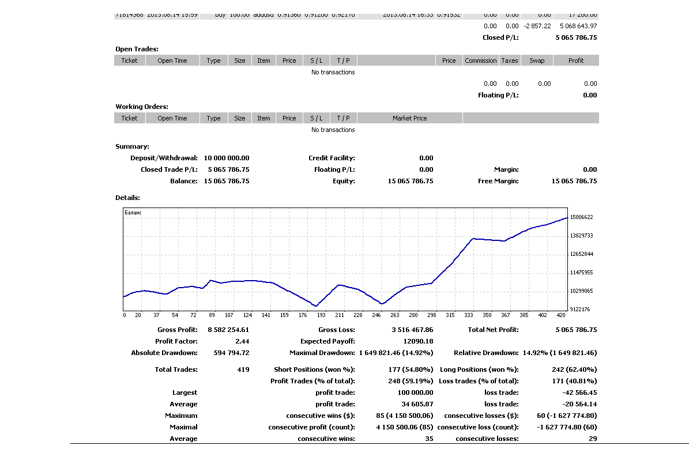Viewport: 689px width, 449px height.
Task: Select Loss trades value 171 (40.81%)
Action: tap(575, 381)
